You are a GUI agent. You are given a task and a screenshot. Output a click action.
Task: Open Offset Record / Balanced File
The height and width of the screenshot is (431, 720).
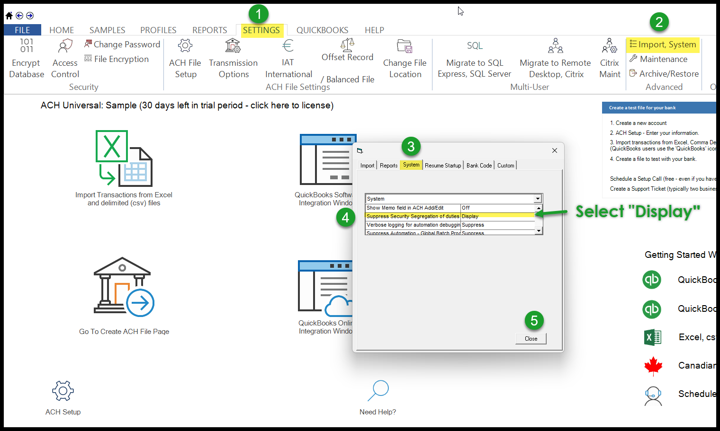point(348,61)
